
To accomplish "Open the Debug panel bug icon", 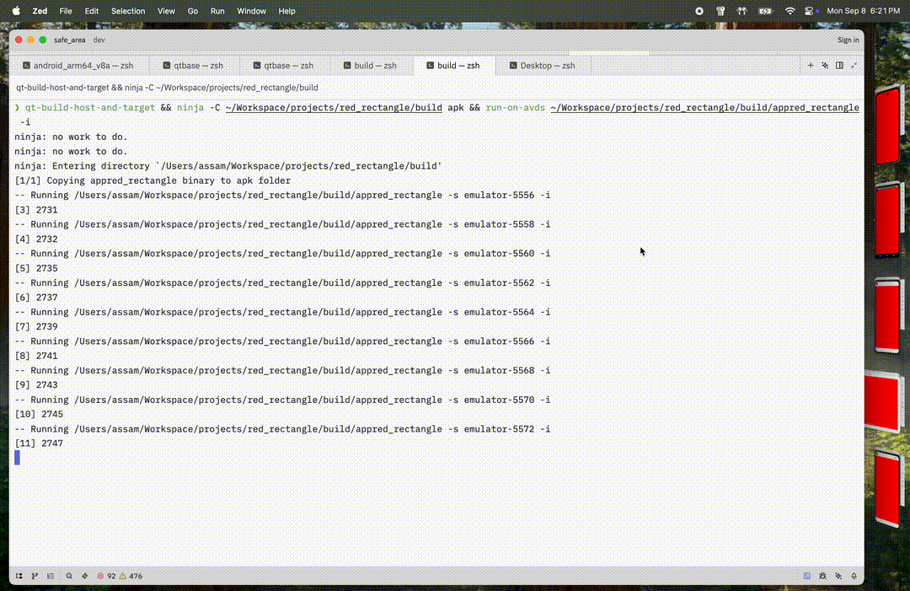I will 822,576.
